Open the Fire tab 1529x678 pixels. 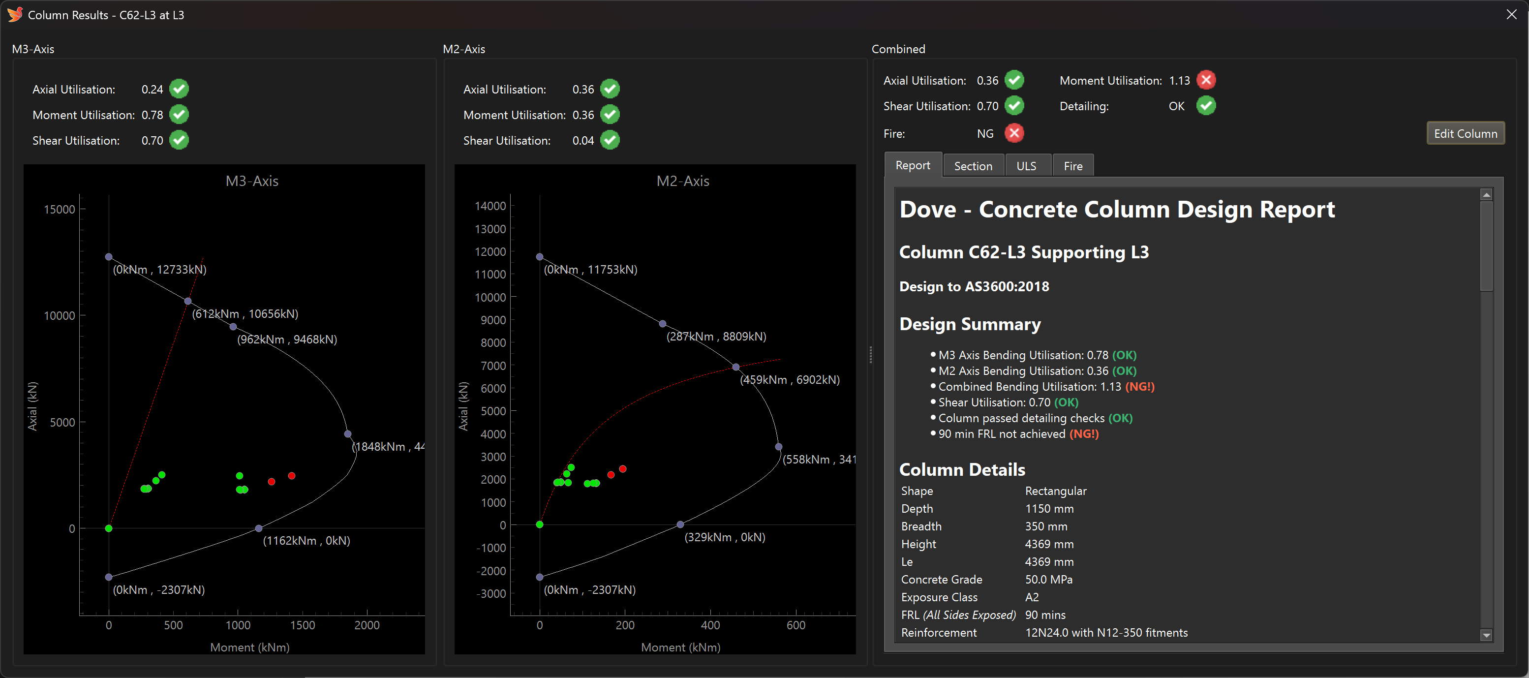pyautogui.click(x=1072, y=166)
